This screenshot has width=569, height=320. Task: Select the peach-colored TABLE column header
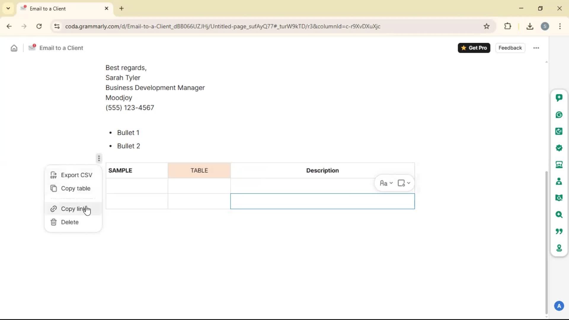[199, 171]
